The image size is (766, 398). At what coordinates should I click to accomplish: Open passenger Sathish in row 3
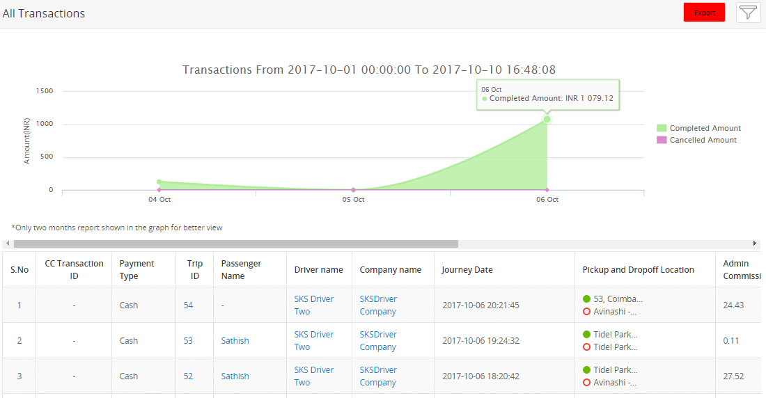click(x=235, y=376)
